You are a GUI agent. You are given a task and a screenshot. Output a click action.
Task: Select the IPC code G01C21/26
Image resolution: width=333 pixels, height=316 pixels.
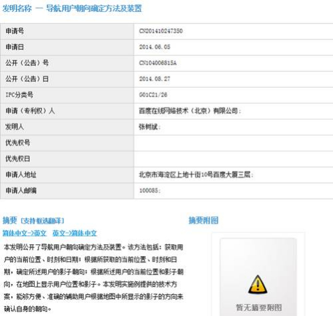153,95
